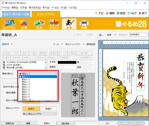The width and height of the screenshot is (149, 126).
Task: Open the 編集(E) menu
Action: tap(15, 7)
